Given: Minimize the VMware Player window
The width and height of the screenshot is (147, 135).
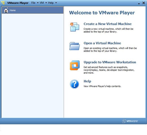Looking at the screenshot, I should 139,3.
